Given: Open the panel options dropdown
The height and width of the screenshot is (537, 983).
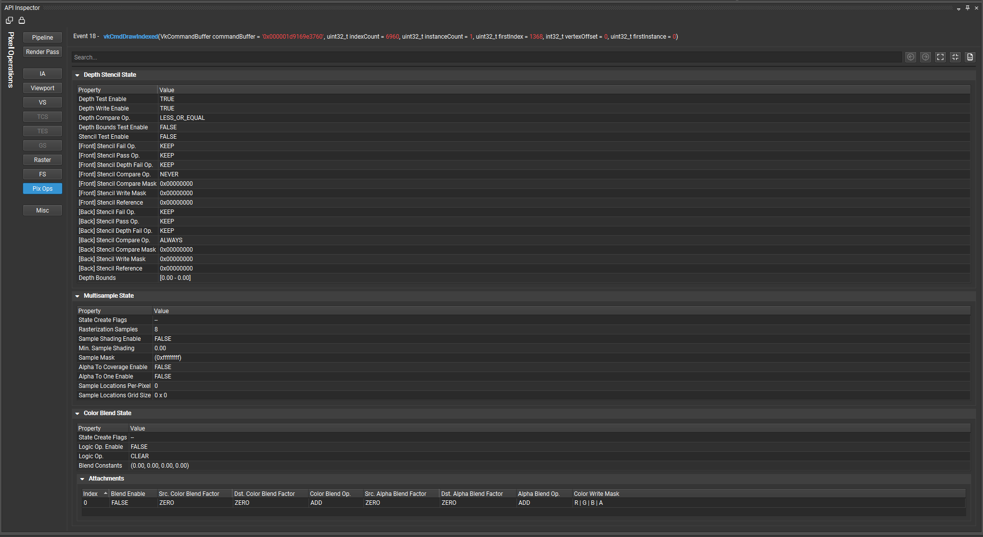Looking at the screenshot, I should (959, 8).
